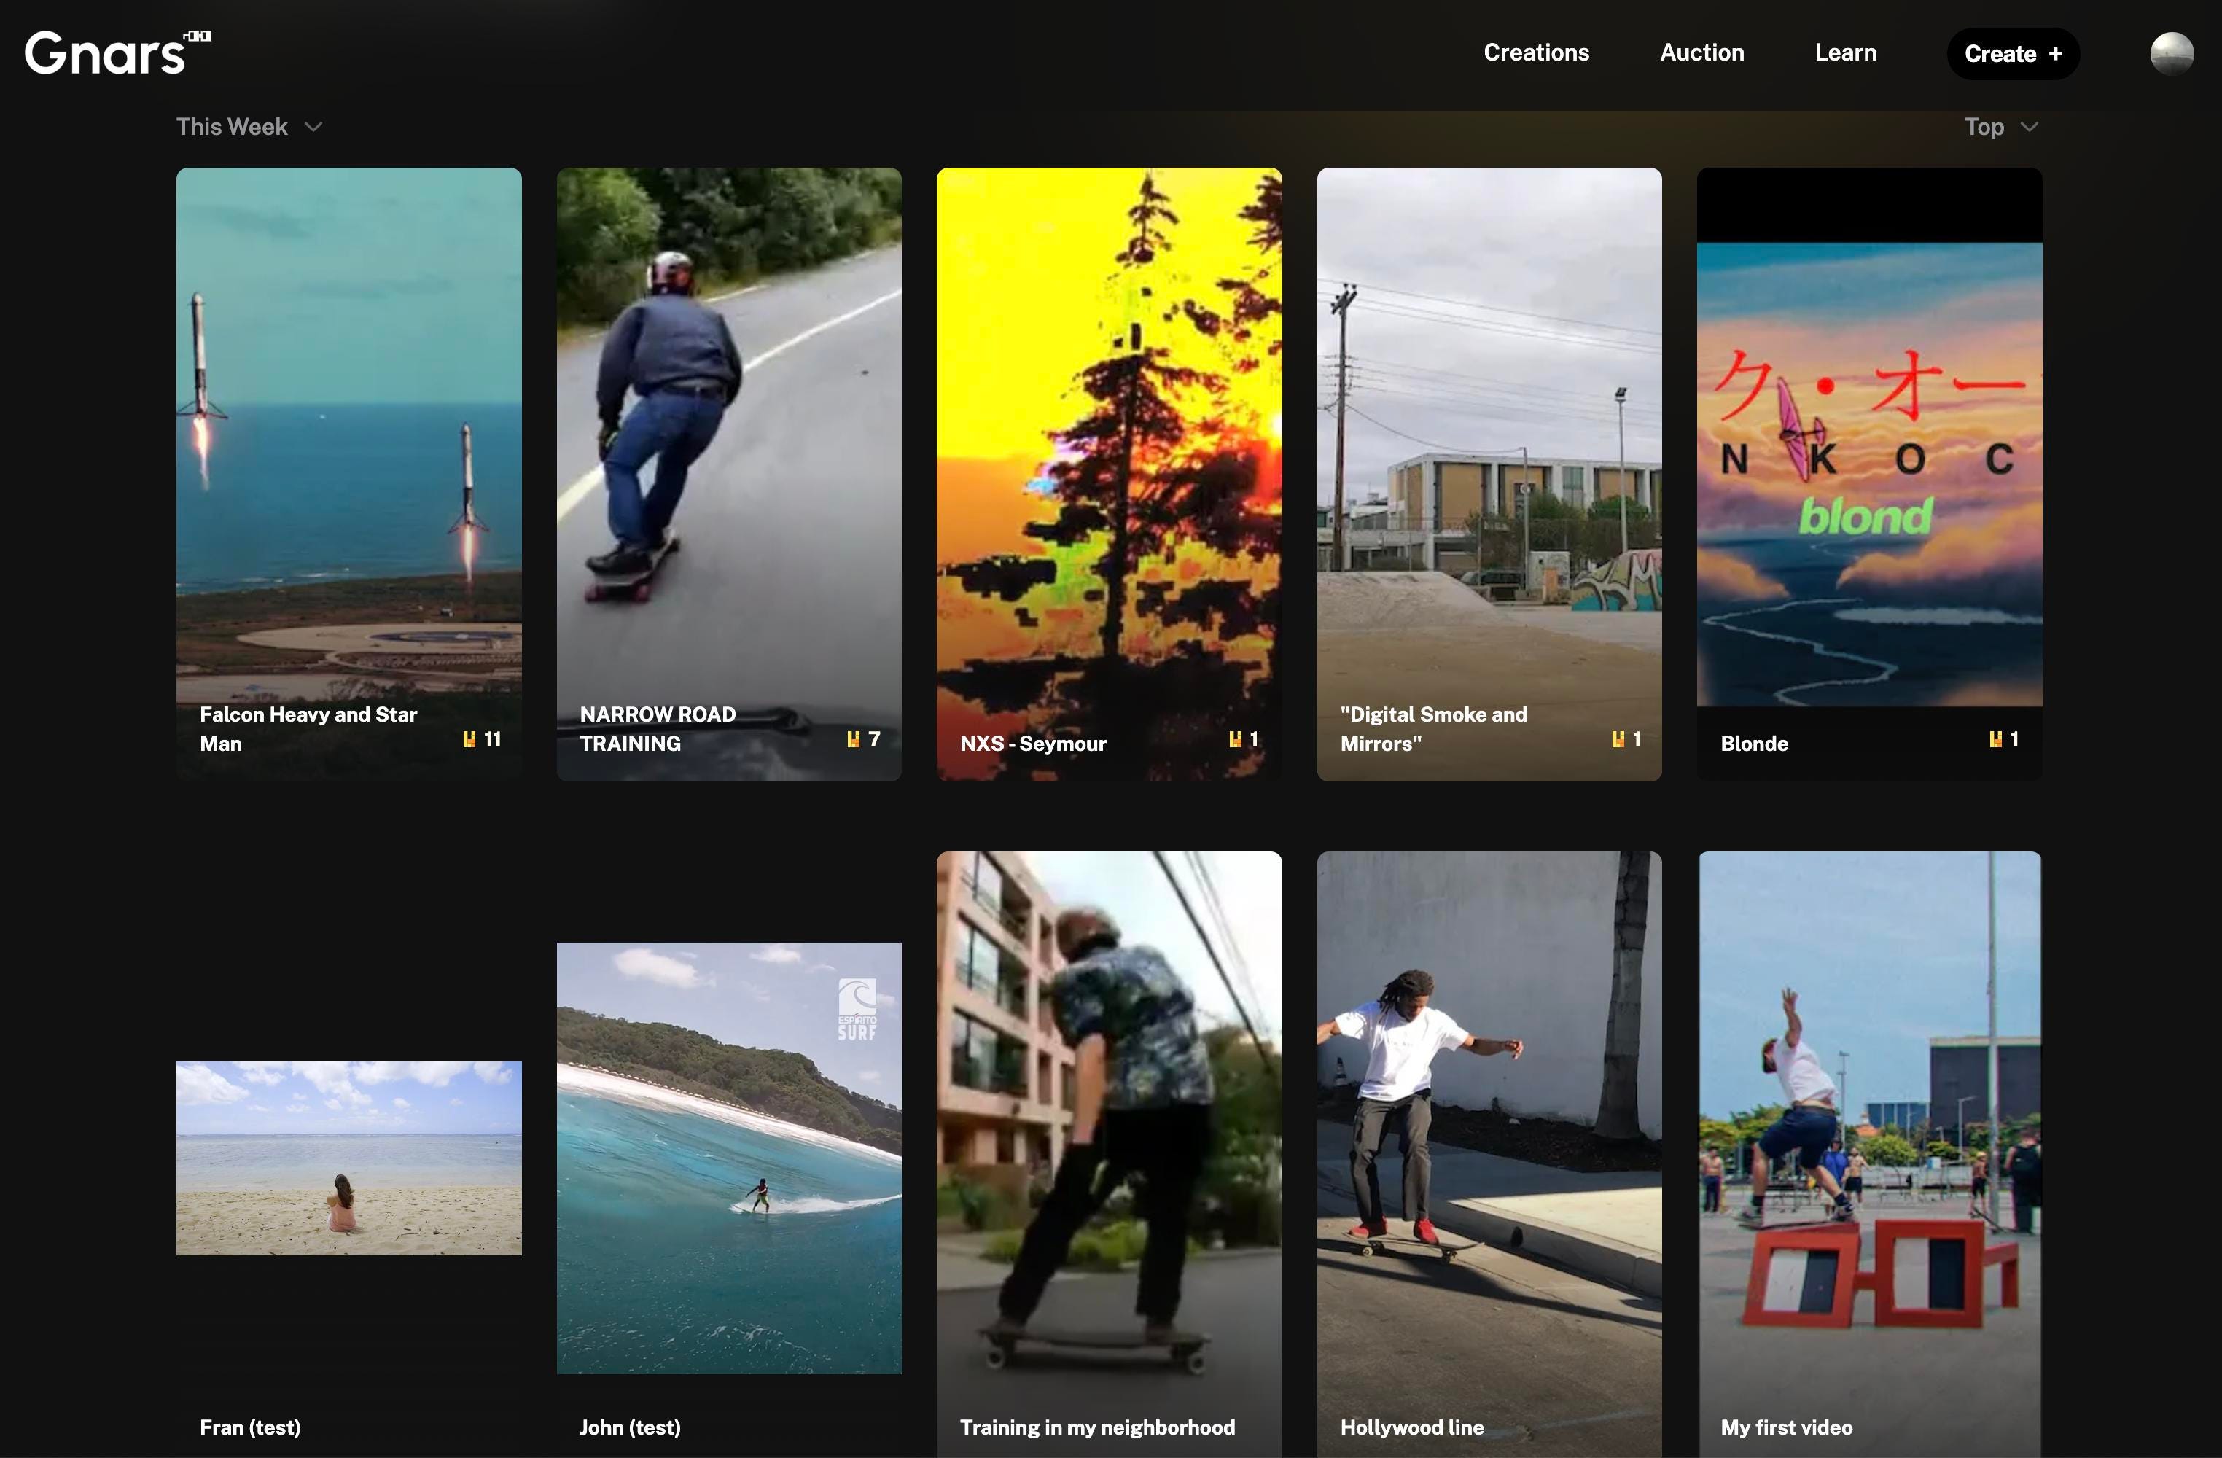Expand the Top sort dropdown
This screenshot has height=1458, width=2222.
coord(2000,127)
